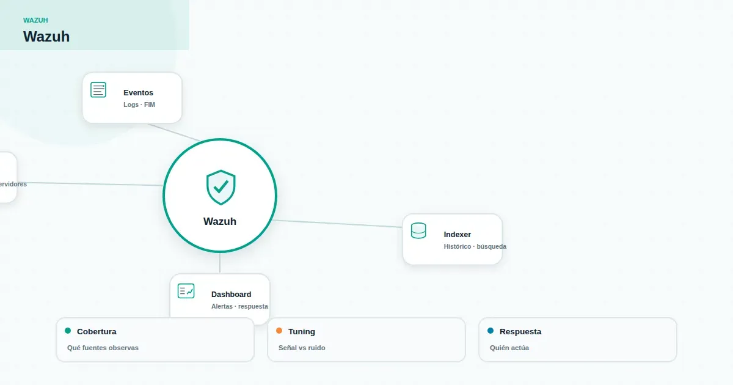
Task: Select the green dot beside Cobertura
Action: (x=68, y=331)
